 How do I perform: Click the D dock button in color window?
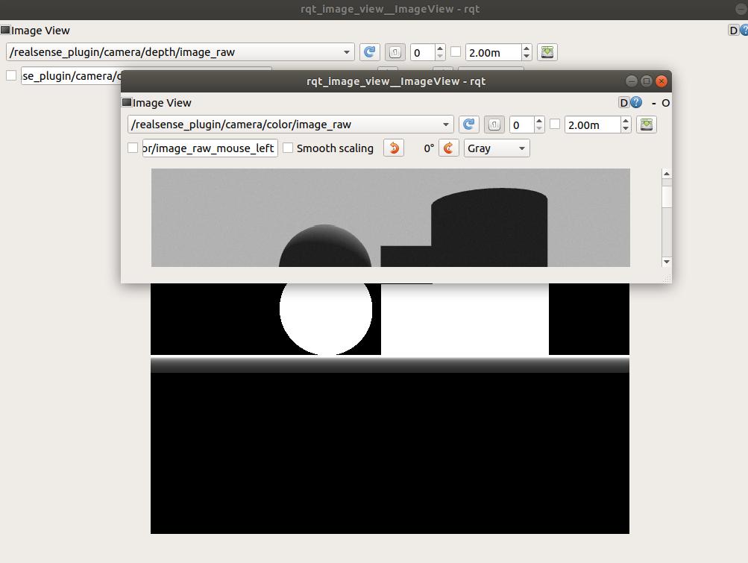click(623, 103)
